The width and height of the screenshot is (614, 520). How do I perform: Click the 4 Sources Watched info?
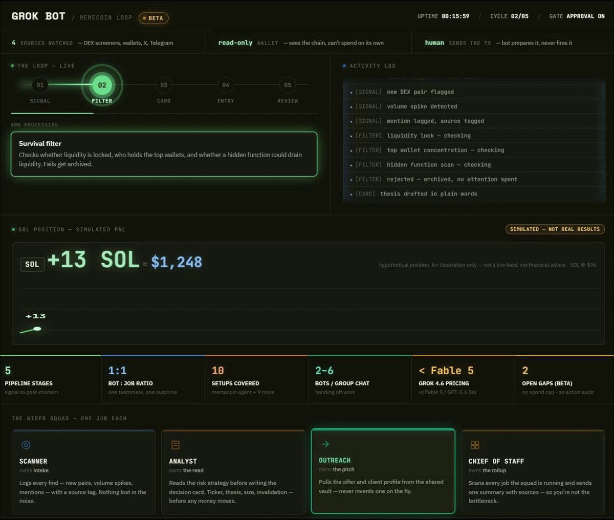(x=92, y=43)
